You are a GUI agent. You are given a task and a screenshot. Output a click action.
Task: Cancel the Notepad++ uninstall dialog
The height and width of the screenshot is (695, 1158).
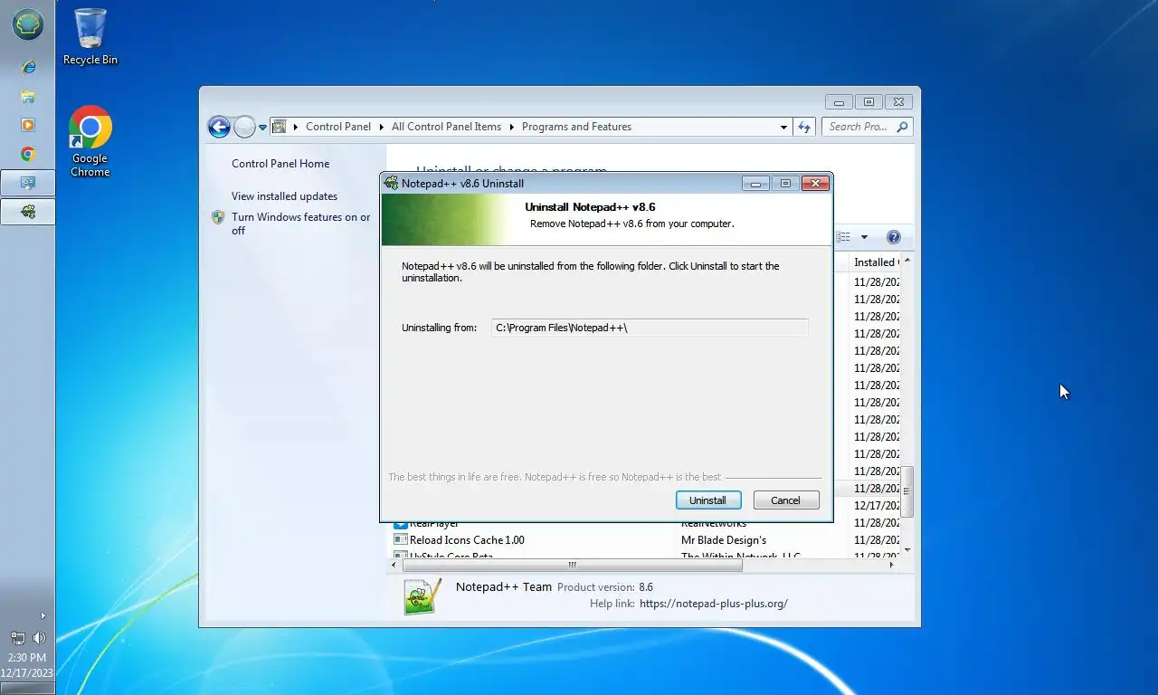[786, 500]
